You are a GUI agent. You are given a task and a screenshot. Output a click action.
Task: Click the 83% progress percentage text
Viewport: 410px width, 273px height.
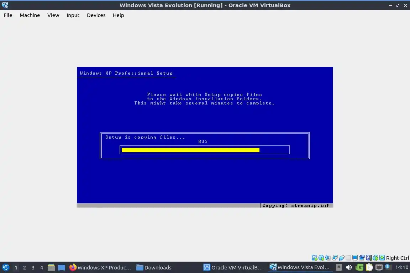click(203, 141)
